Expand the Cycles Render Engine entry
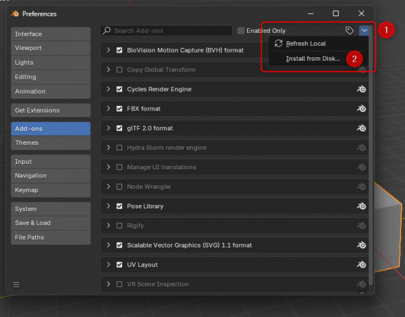Viewport: 405px width, 317px height. coord(109,89)
